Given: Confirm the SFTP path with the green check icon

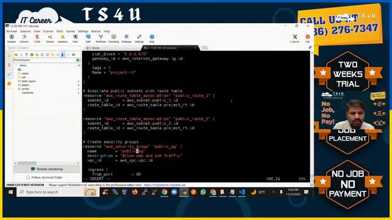Looking at the screenshot, I should click(78, 60).
